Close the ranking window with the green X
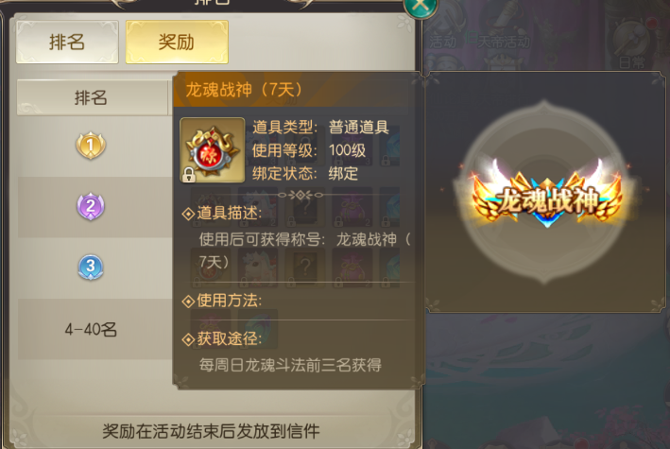 point(421,6)
